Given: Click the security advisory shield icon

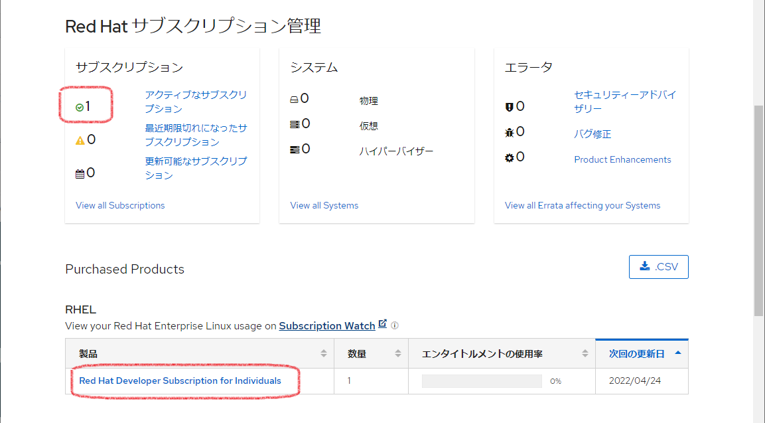Looking at the screenshot, I should click(510, 107).
